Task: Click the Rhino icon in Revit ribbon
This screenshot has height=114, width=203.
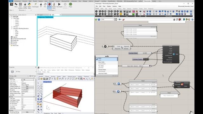Action: [16, 5]
